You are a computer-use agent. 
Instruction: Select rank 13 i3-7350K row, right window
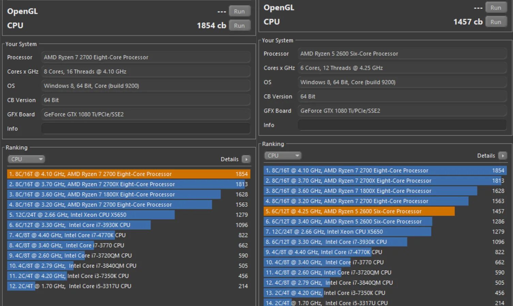[x=385, y=293]
